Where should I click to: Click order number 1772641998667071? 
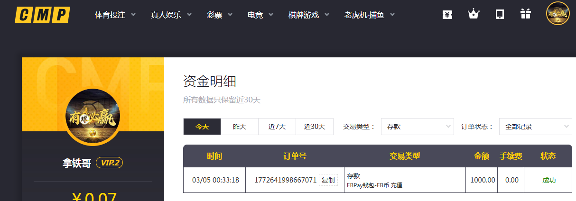click(x=285, y=180)
